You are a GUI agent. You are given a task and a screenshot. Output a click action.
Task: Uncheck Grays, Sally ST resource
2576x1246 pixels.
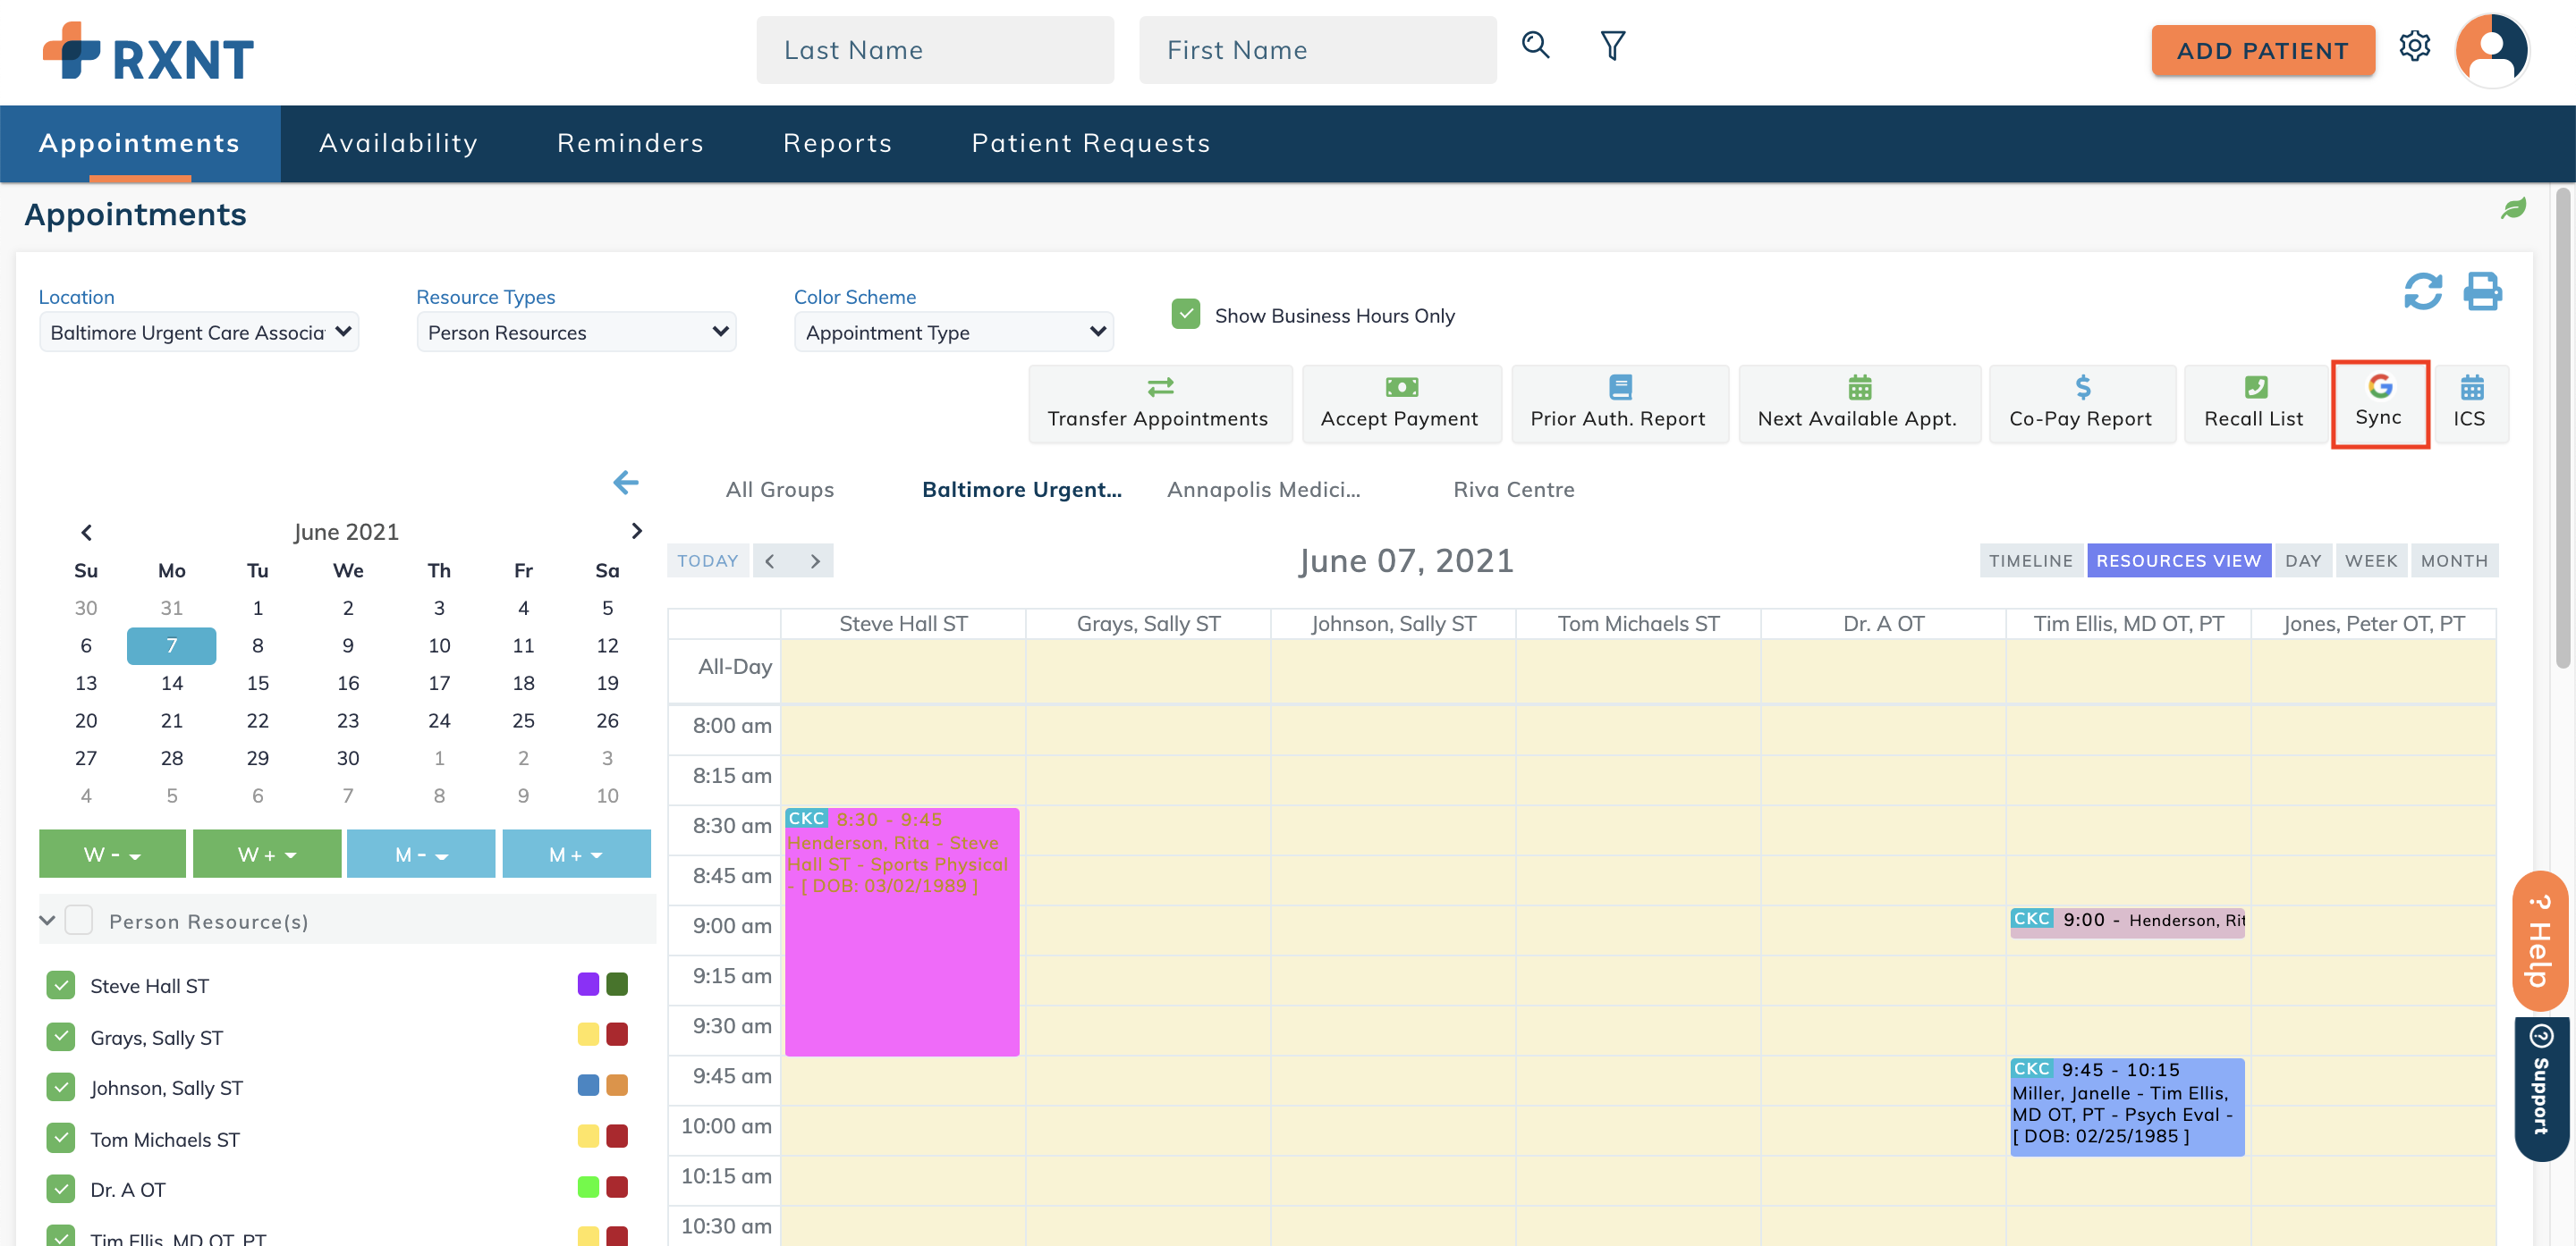pyautogui.click(x=61, y=1036)
